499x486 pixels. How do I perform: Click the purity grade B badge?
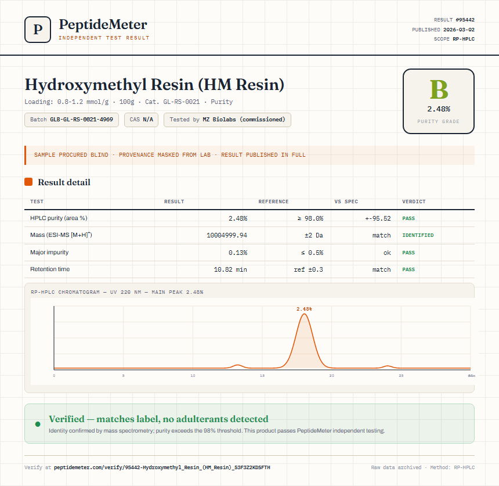click(x=439, y=101)
